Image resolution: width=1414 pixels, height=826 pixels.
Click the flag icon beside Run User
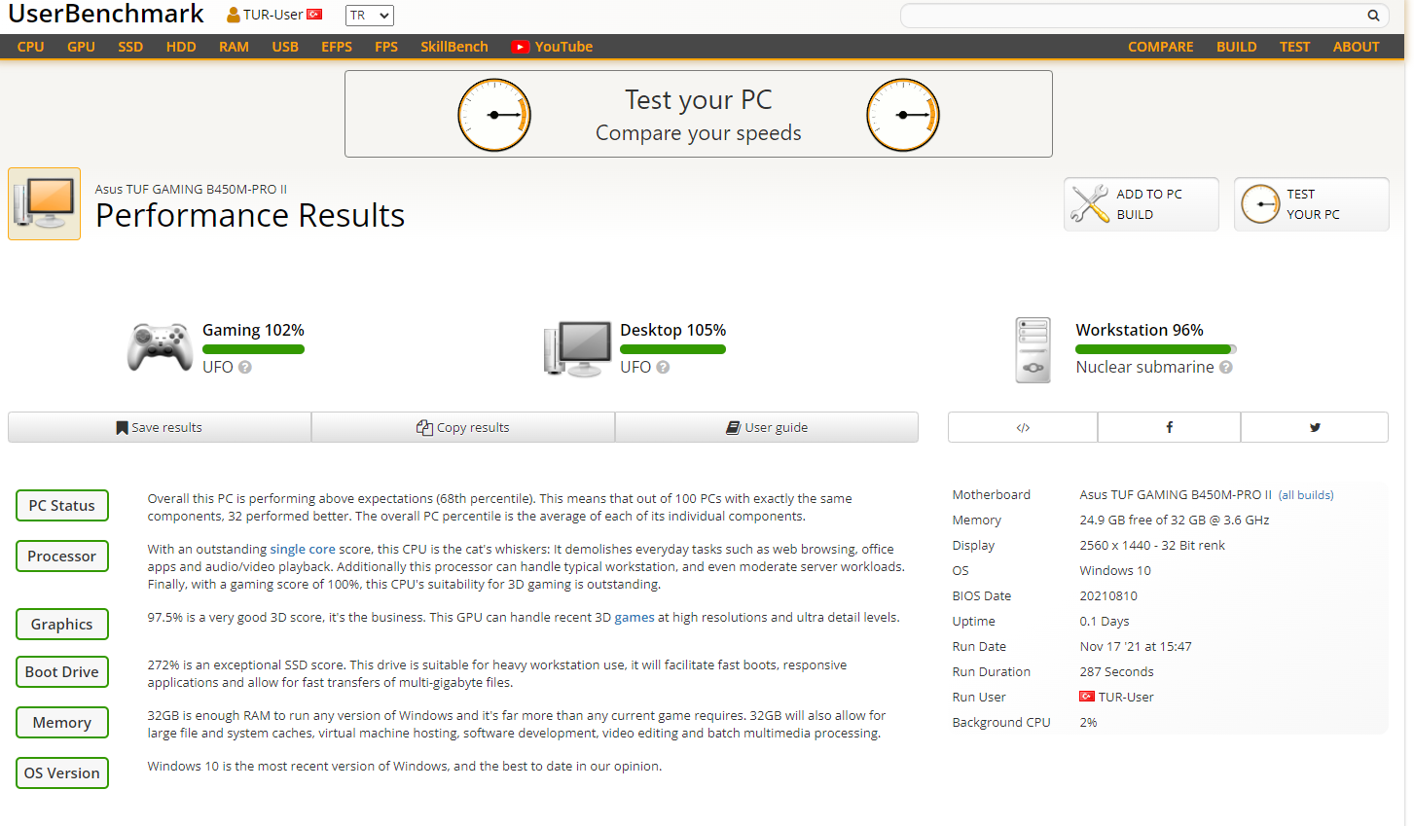click(1087, 697)
